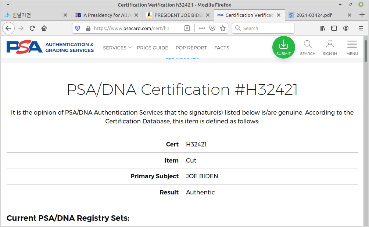Image resolution: width=369 pixels, height=227 pixels.
Task: Click the green Submit button
Action: point(284,47)
